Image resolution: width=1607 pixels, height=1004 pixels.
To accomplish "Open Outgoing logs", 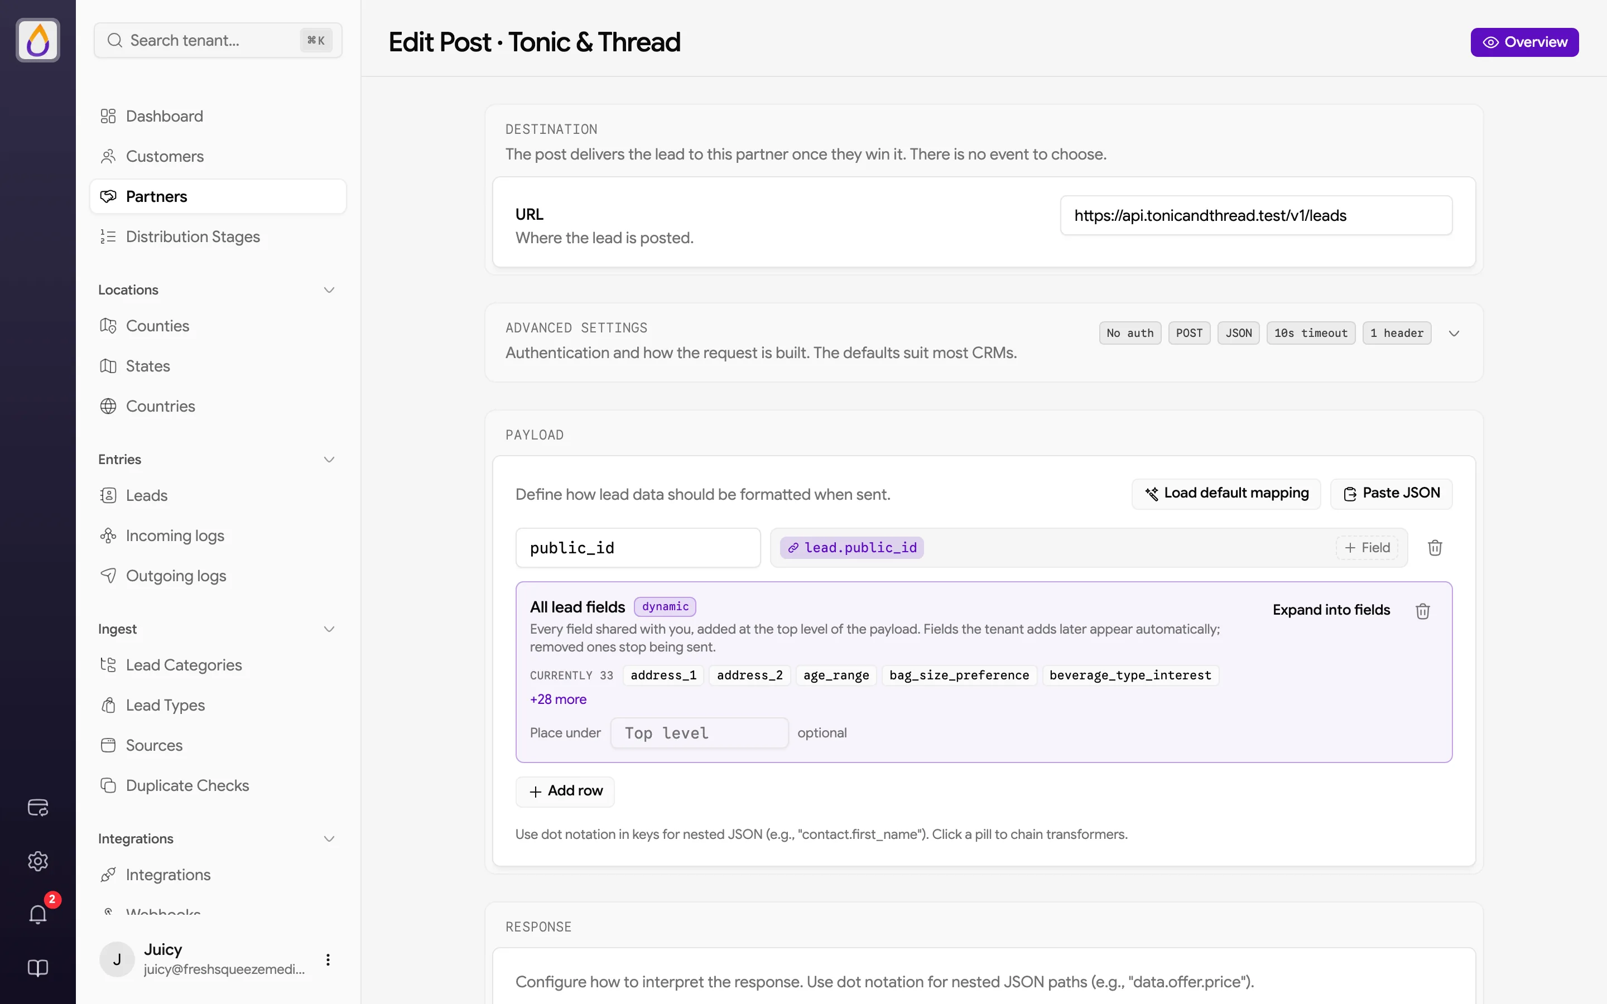I will (x=218, y=576).
